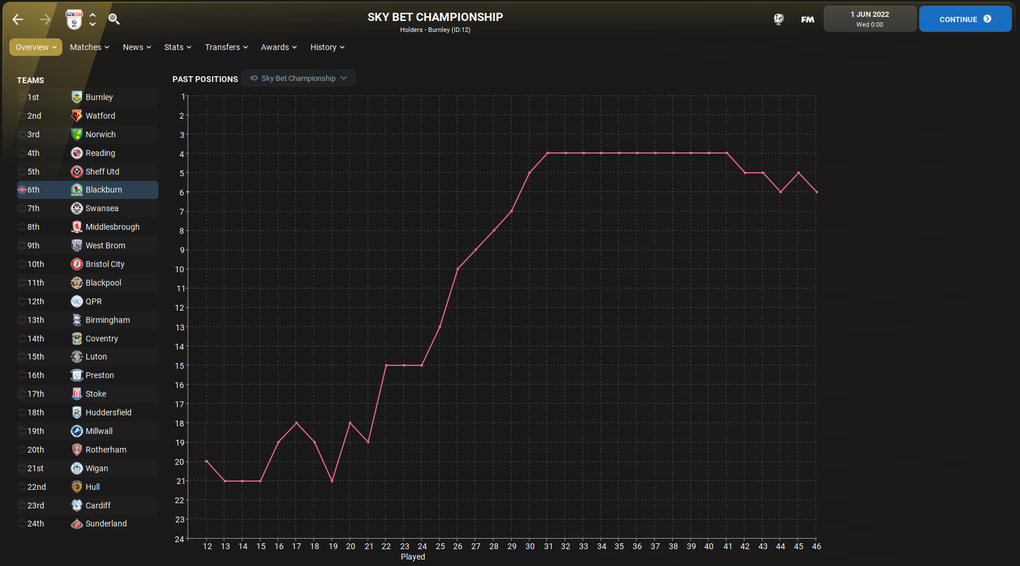Click the match 22 data point
Viewport: 1020px width, 566px height.
[x=386, y=365]
